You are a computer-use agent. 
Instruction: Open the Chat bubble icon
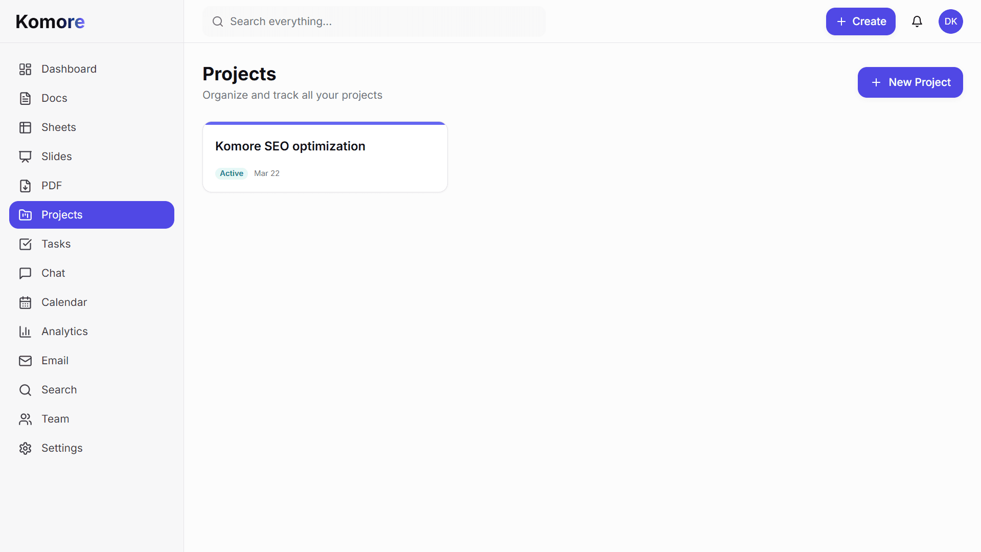26,273
